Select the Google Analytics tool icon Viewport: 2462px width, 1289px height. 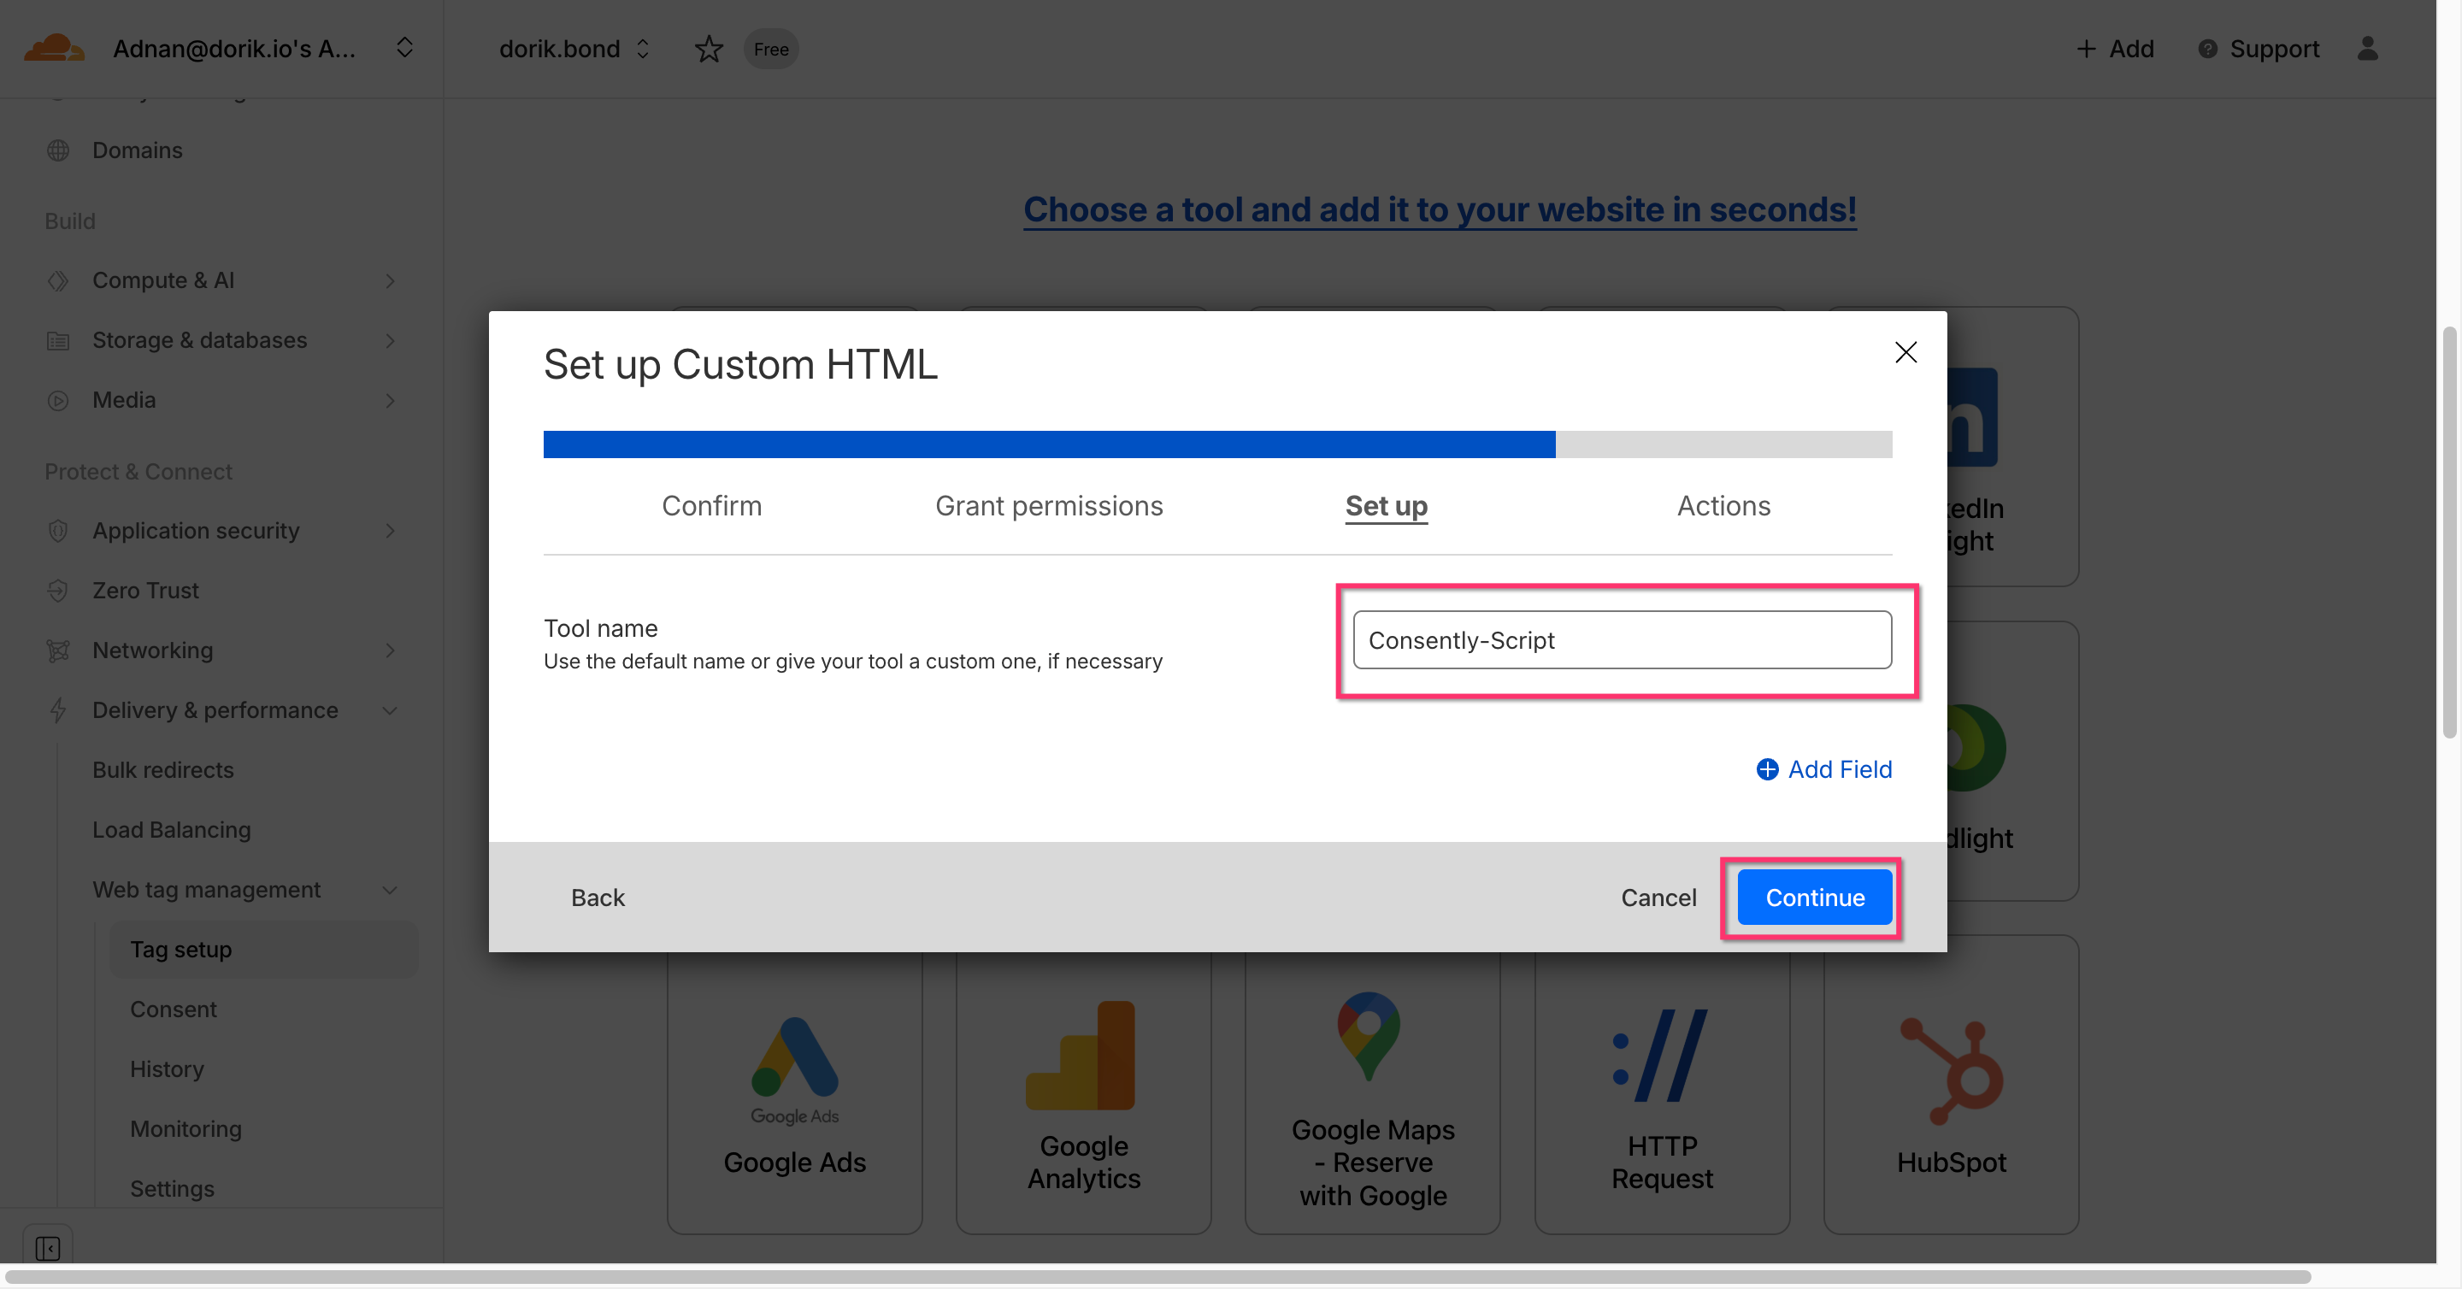point(1082,1056)
